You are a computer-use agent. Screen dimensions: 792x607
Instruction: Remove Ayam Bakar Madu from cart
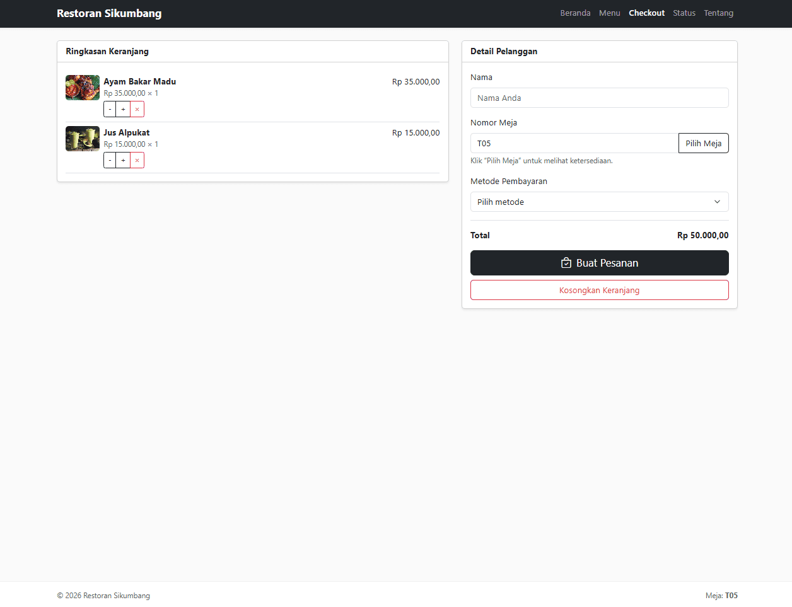(137, 109)
